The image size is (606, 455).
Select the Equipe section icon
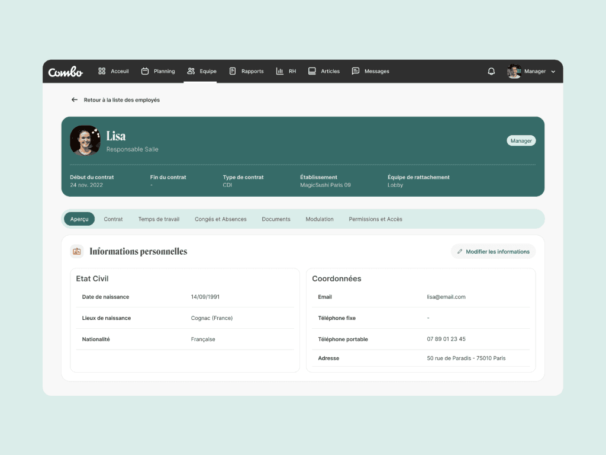pos(191,71)
